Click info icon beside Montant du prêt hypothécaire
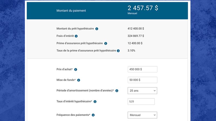The image size is (216, 121). click(x=97, y=29)
